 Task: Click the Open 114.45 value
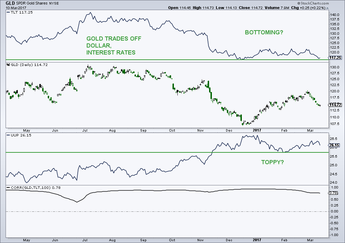[x=179, y=8]
